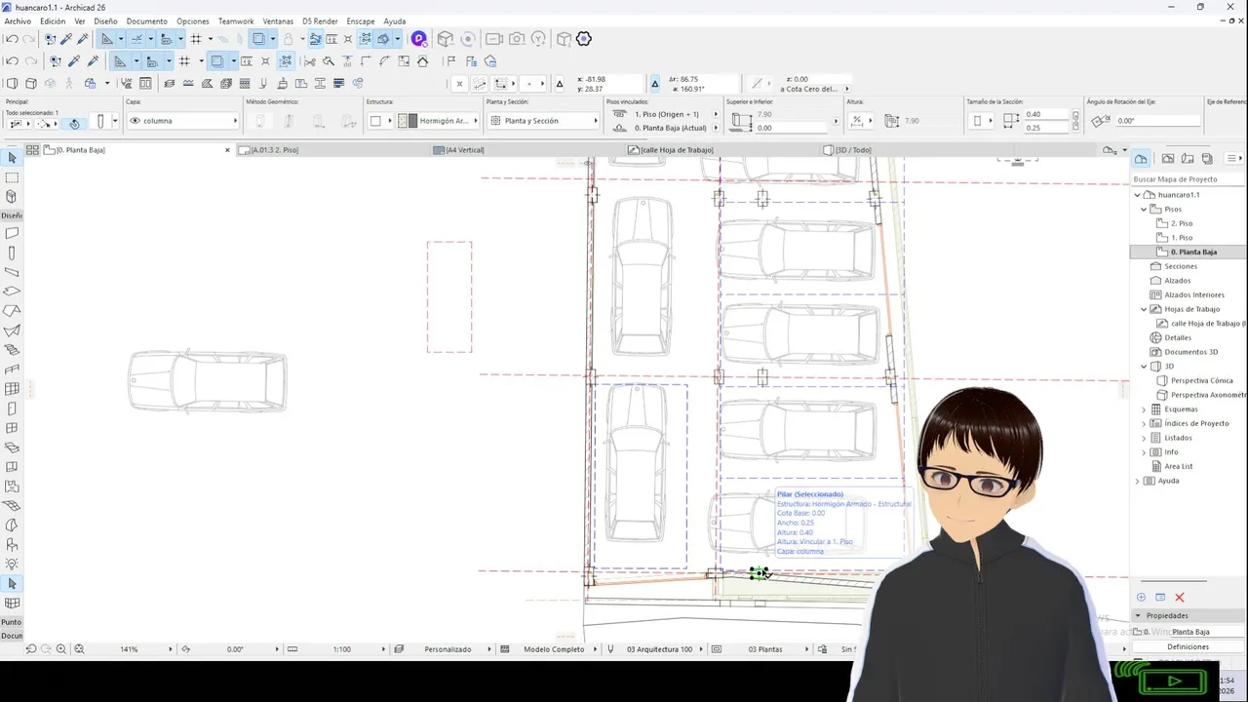Select the Arrow tool in the toolbox

(x=12, y=158)
